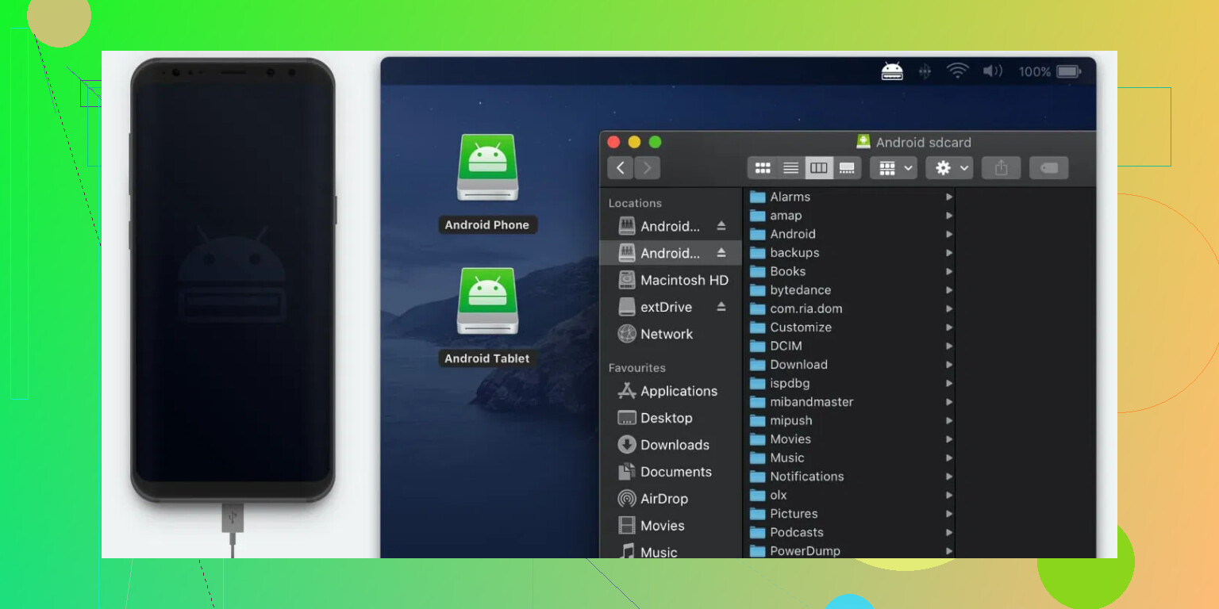Eject the extDrive volume

pyautogui.click(x=721, y=307)
